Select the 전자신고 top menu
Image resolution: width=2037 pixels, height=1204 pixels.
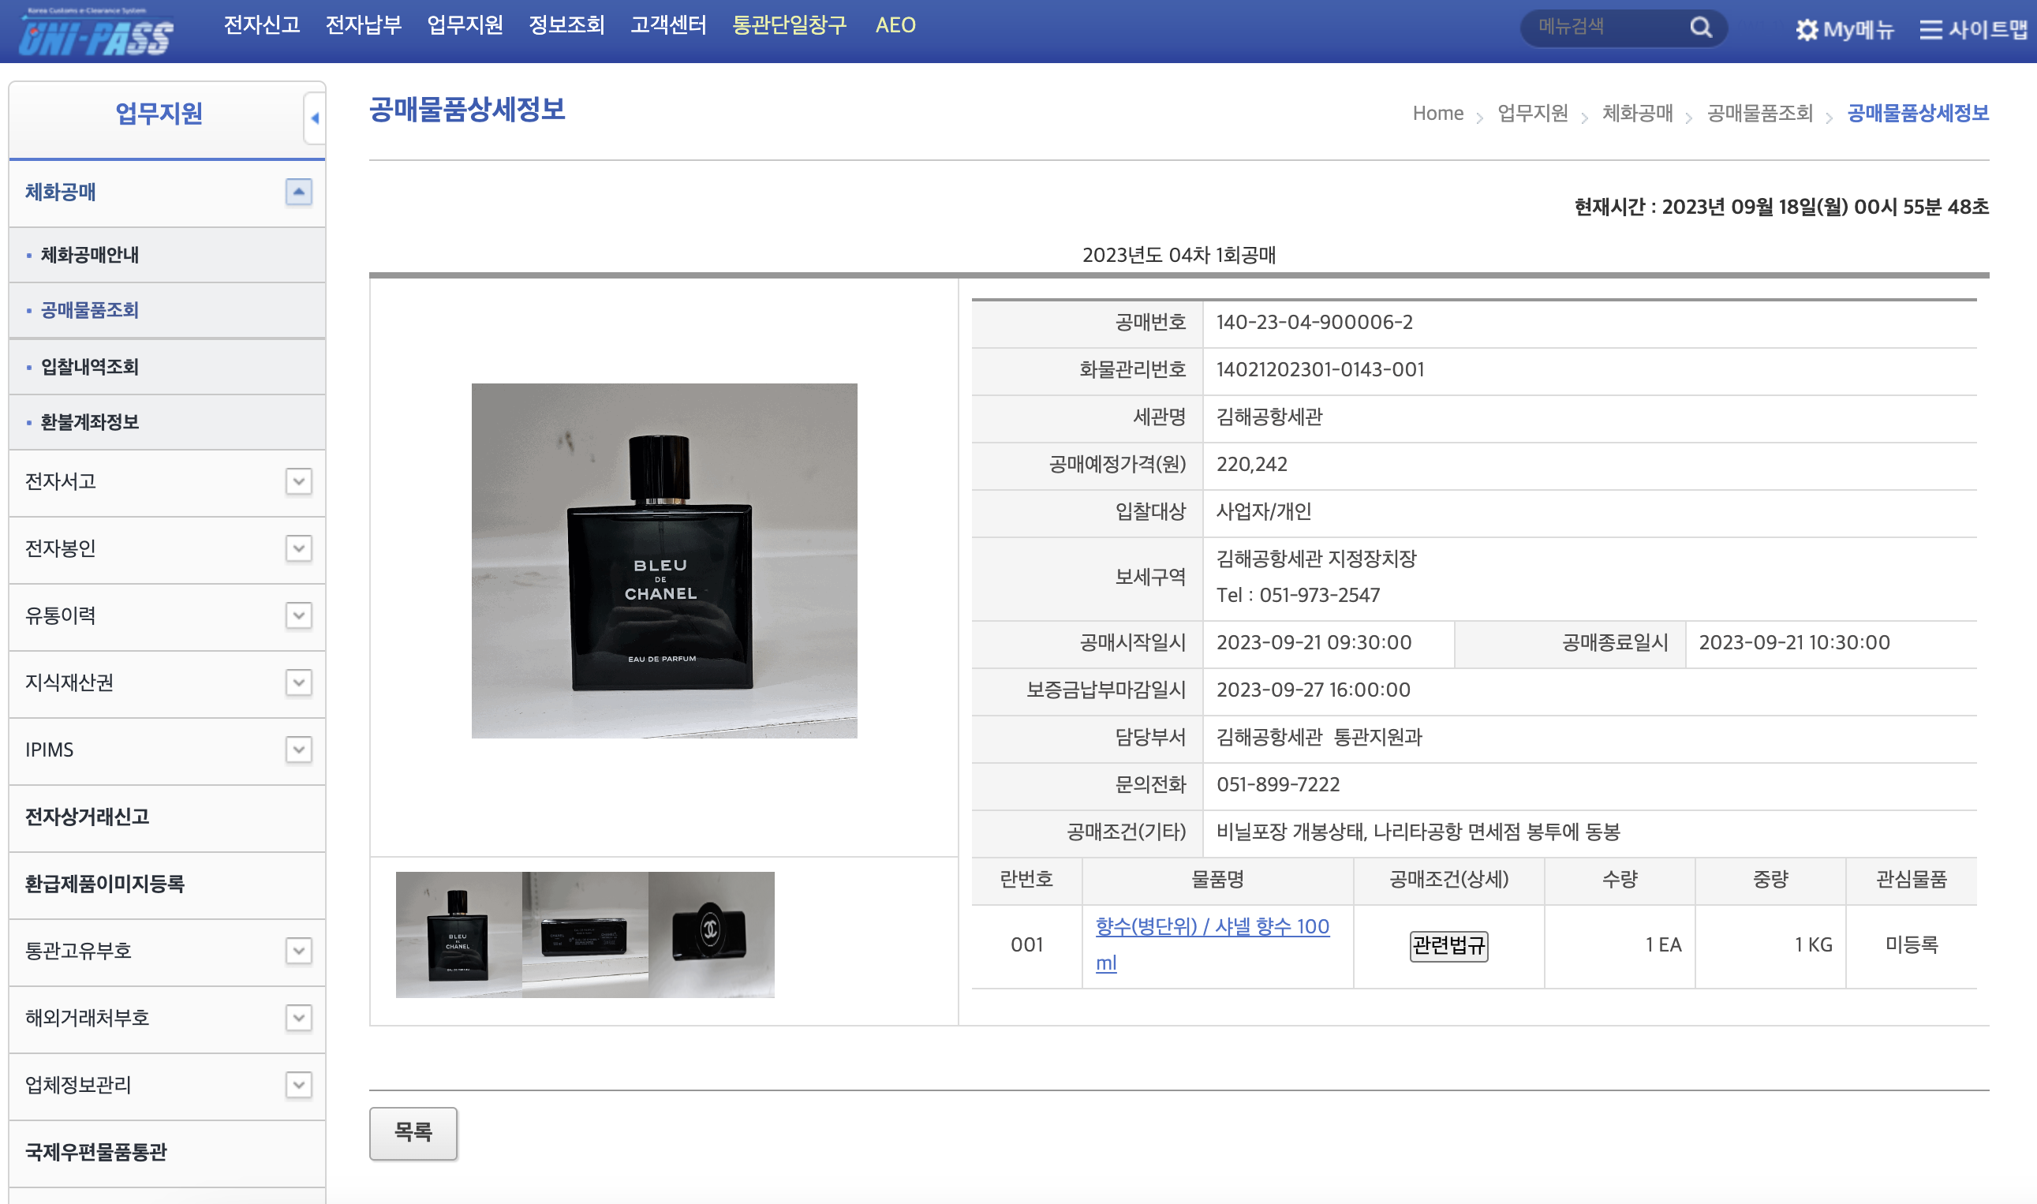pos(261,25)
